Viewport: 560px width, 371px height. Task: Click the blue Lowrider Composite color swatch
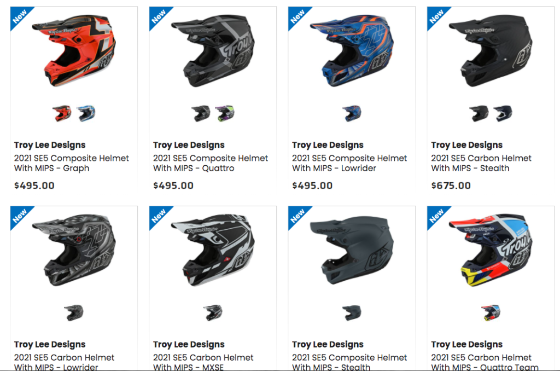coord(352,114)
